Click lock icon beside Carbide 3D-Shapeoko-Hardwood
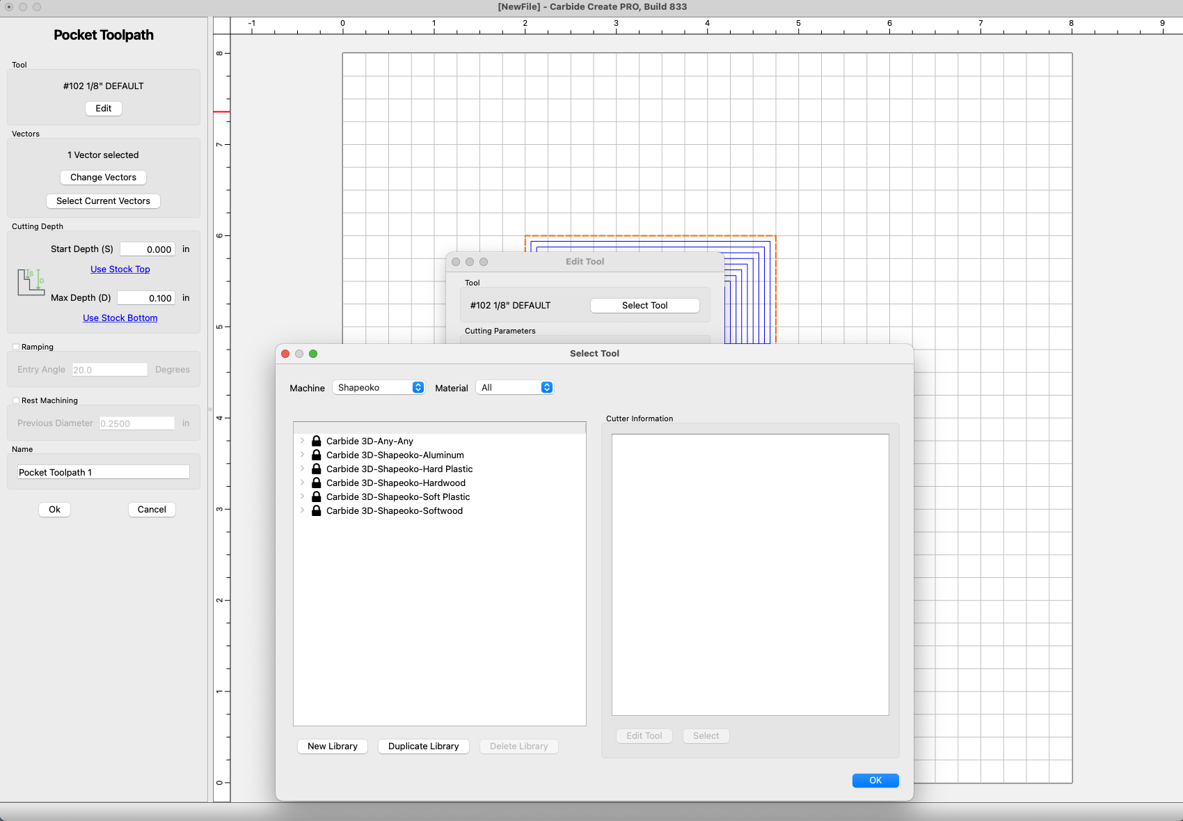This screenshot has width=1183, height=821. 317,483
